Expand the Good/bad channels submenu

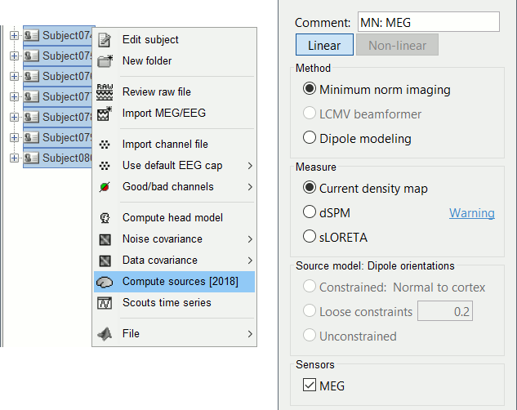tap(249, 187)
